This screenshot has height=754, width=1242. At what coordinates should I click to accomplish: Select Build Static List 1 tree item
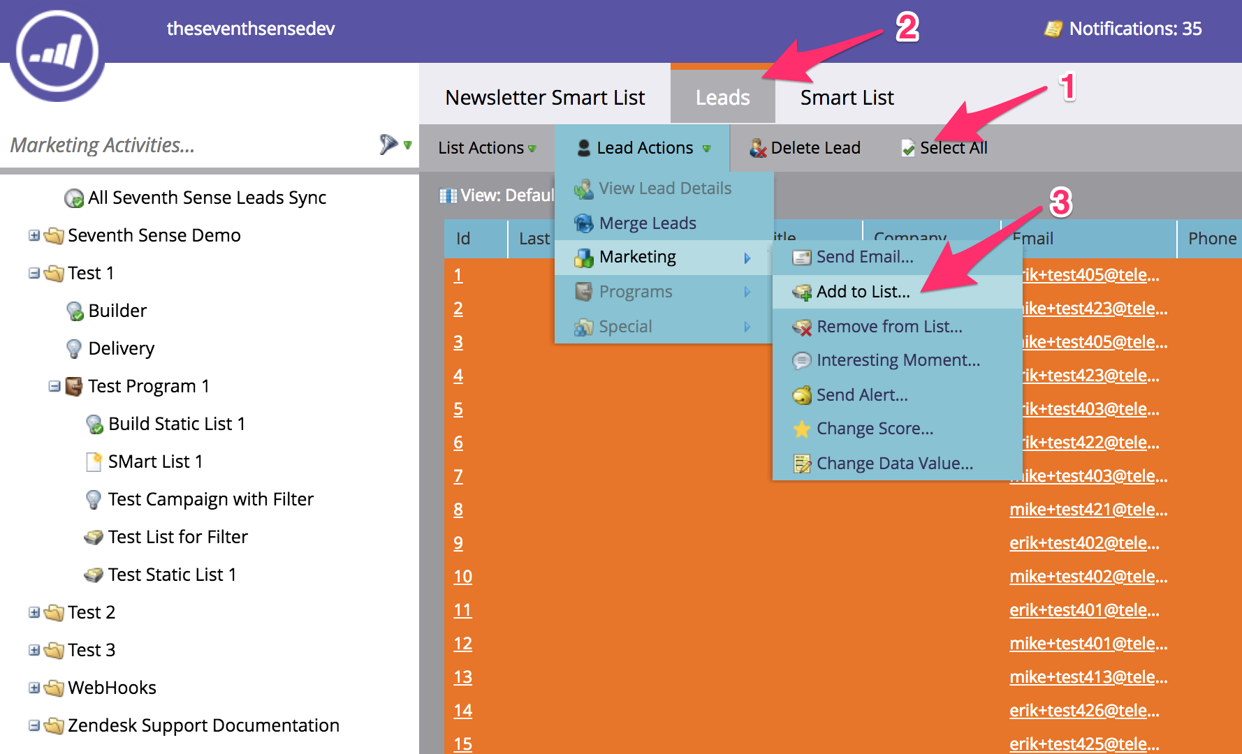click(x=177, y=424)
